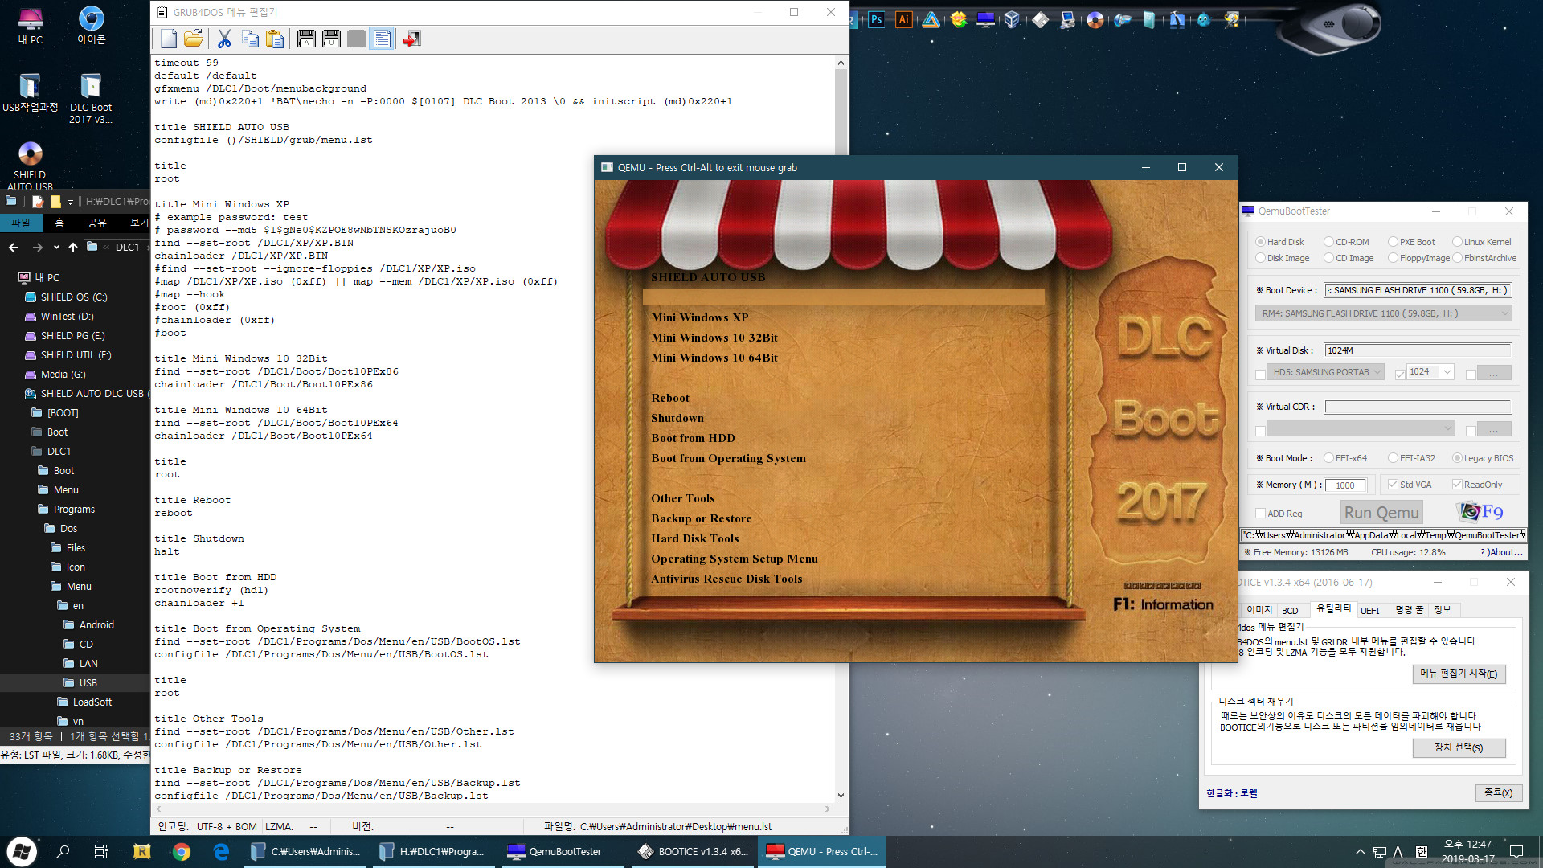This screenshot has height=868, width=1543.
Task: Click the 종료 button in BOOTICE
Action: (x=1498, y=793)
